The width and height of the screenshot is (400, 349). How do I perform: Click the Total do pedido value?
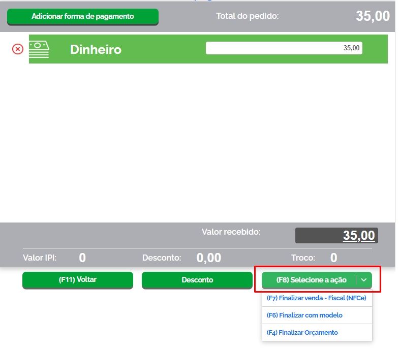[x=373, y=16]
